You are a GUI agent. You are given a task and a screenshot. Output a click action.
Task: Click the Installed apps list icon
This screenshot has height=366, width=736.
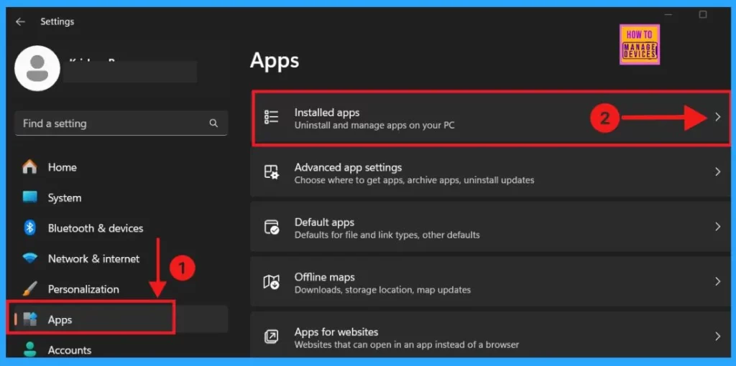[x=272, y=118]
